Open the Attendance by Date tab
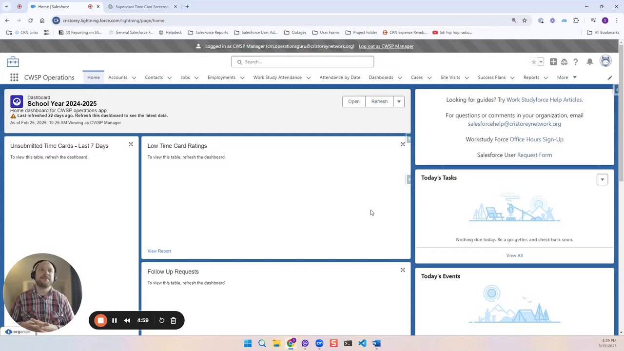This screenshot has width=624, height=351. click(340, 78)
